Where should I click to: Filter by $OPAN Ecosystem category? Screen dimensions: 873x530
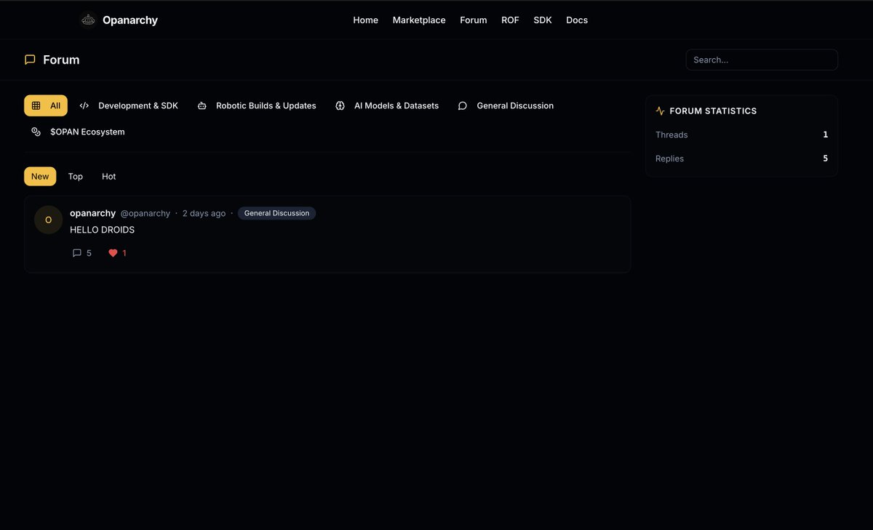pos(78,132)
